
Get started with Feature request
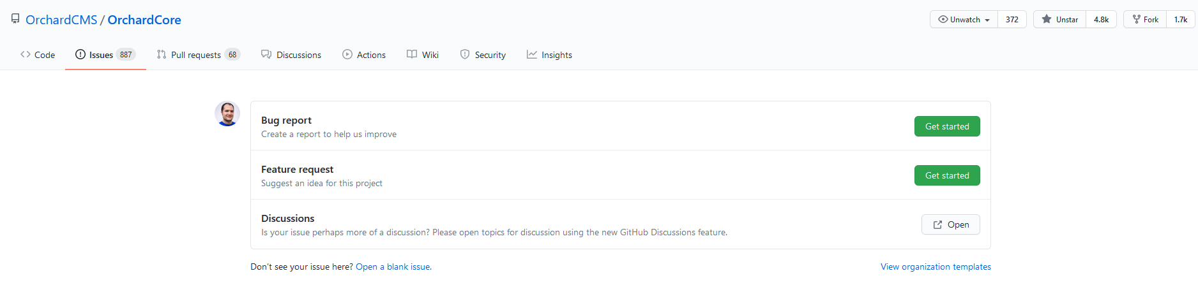(947, 175)
